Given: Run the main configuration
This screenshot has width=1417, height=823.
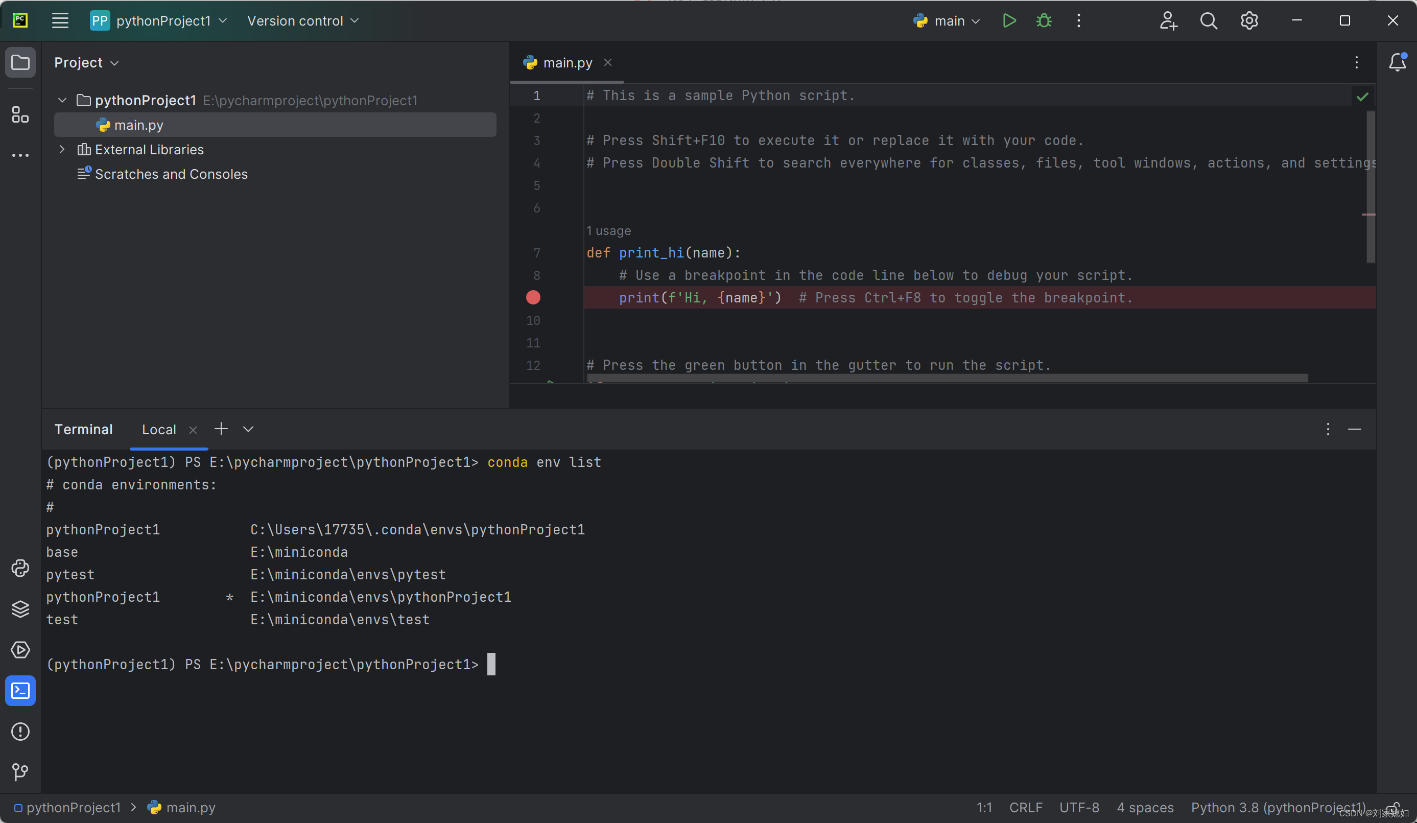Looking at the screenshot, I should tap(1009, 21).
